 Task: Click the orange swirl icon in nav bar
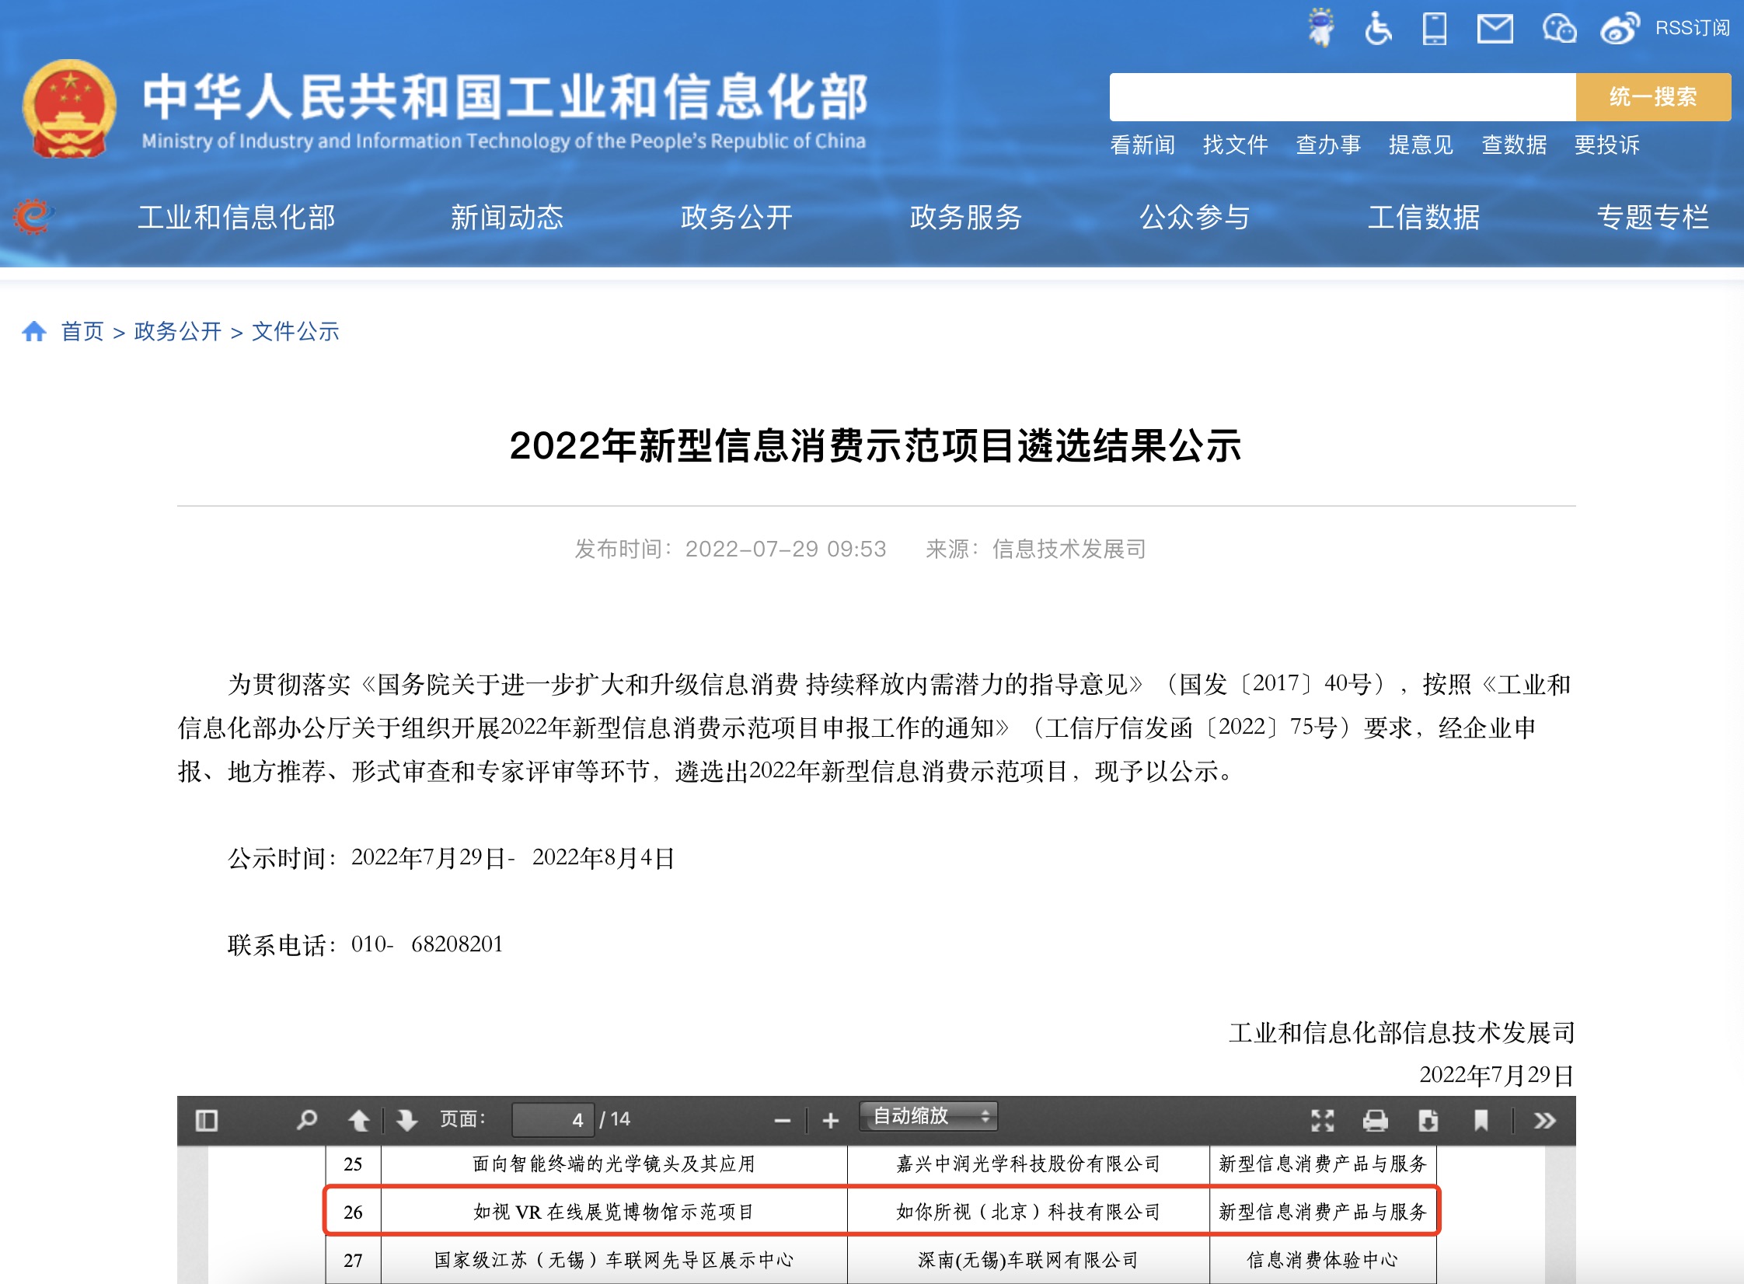pyautogui.click(x=33, y=216)
